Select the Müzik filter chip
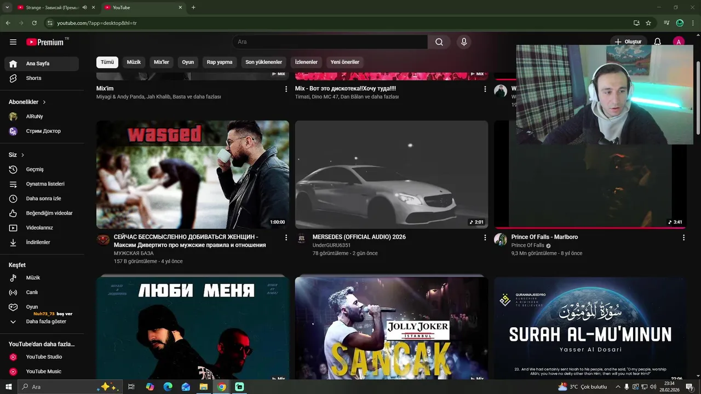701x394 pixels. click(x=134, y=62)
